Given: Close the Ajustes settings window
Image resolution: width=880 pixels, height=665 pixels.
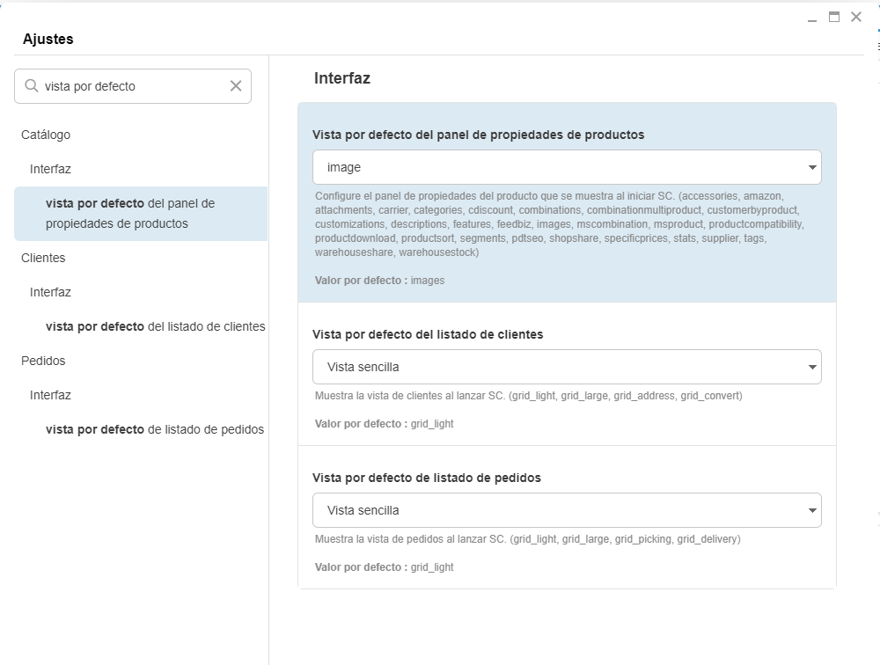Looking at the screenshot, I should (x=856, y=17).
